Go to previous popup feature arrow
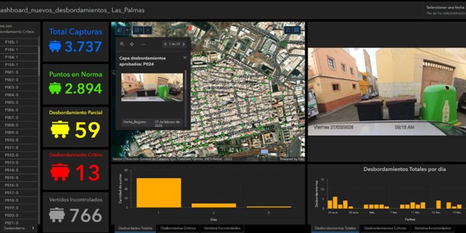Image resolution: width=466 pixels, height=233 pixels. (x=165, y=44)
